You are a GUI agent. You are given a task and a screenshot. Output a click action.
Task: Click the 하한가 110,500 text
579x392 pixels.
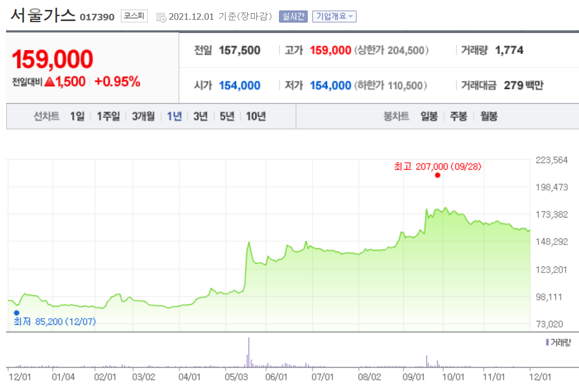coord(390,85)
